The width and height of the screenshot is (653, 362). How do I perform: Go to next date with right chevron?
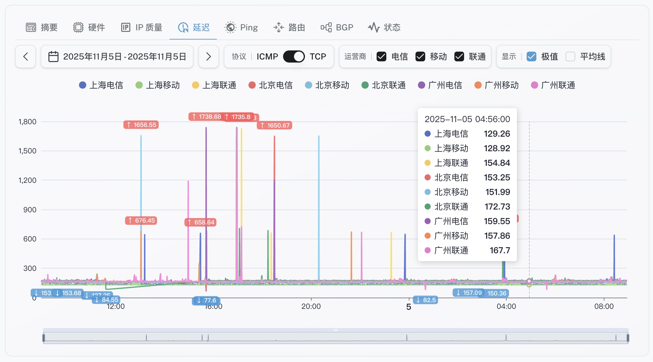(x=208, y=56)
